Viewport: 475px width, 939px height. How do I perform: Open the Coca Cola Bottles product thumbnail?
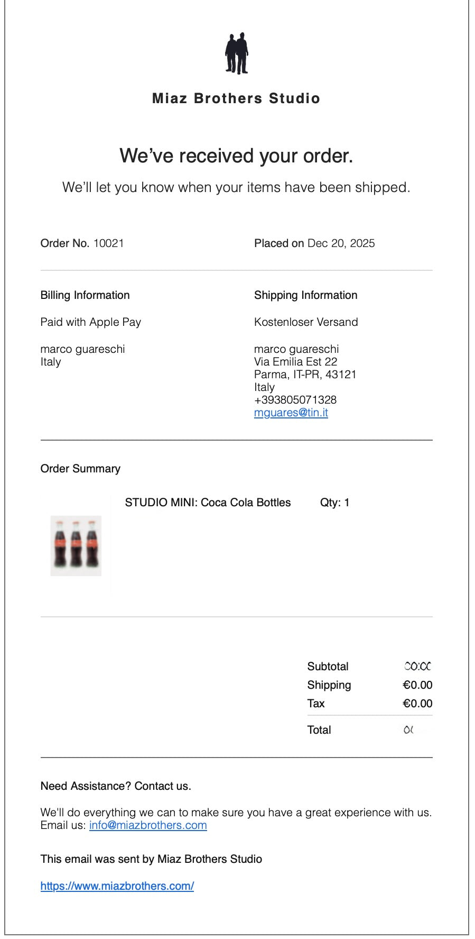76,545
